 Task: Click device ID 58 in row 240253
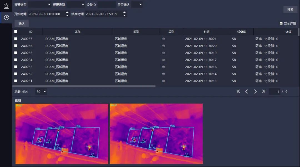click(234, 67)
